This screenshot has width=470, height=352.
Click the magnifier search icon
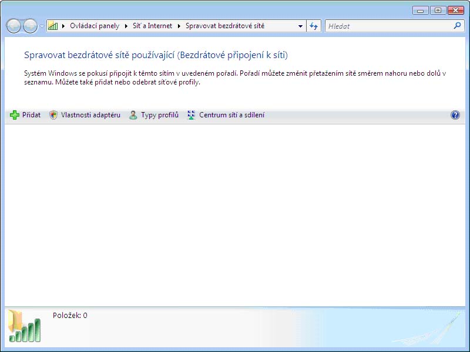(x=457, y=26)
